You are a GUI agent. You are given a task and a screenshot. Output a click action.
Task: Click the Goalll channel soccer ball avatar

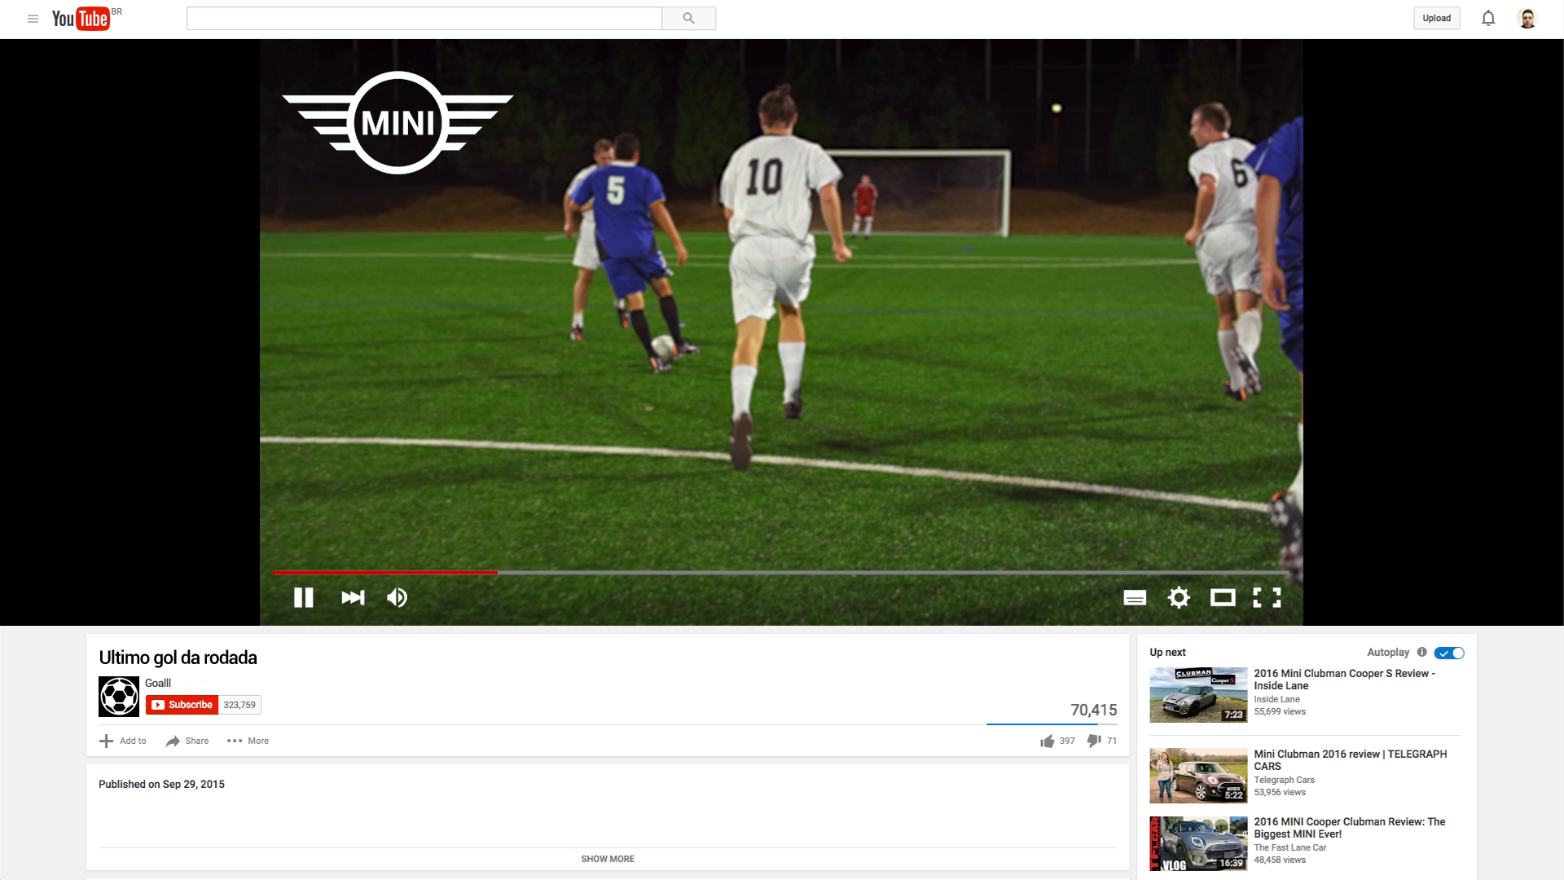point(119,697)
